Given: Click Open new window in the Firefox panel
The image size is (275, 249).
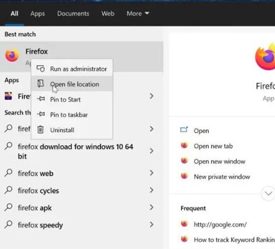Looking at the screenshot, I should click(219, 161).
